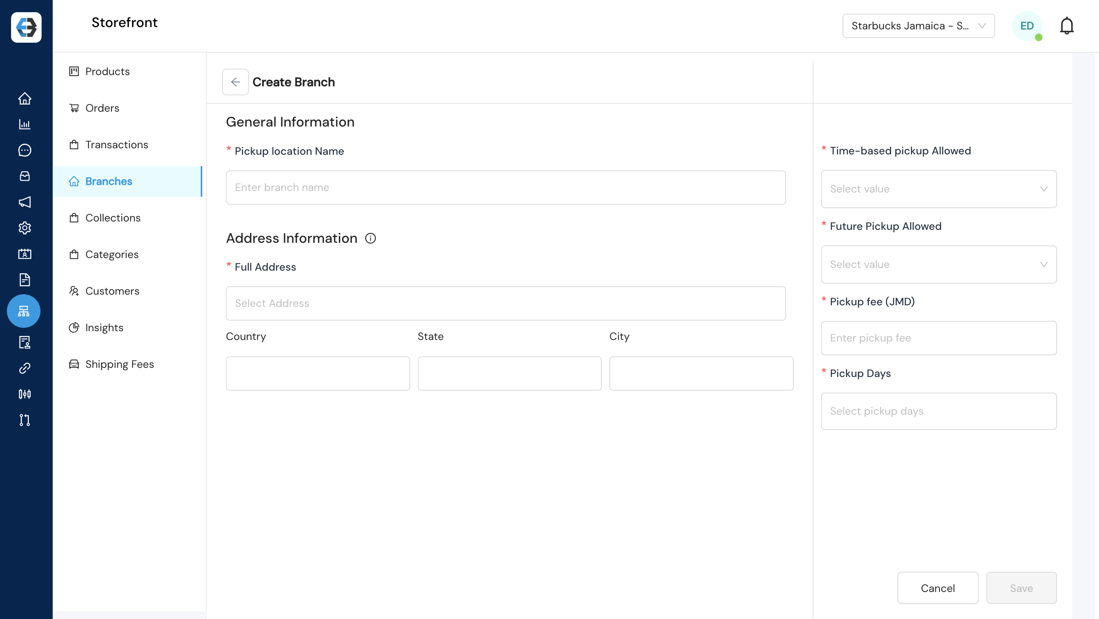Viewport: 1099px width, 619px height.
Task: Click the ED user avatar
Action: point(1026,26)
